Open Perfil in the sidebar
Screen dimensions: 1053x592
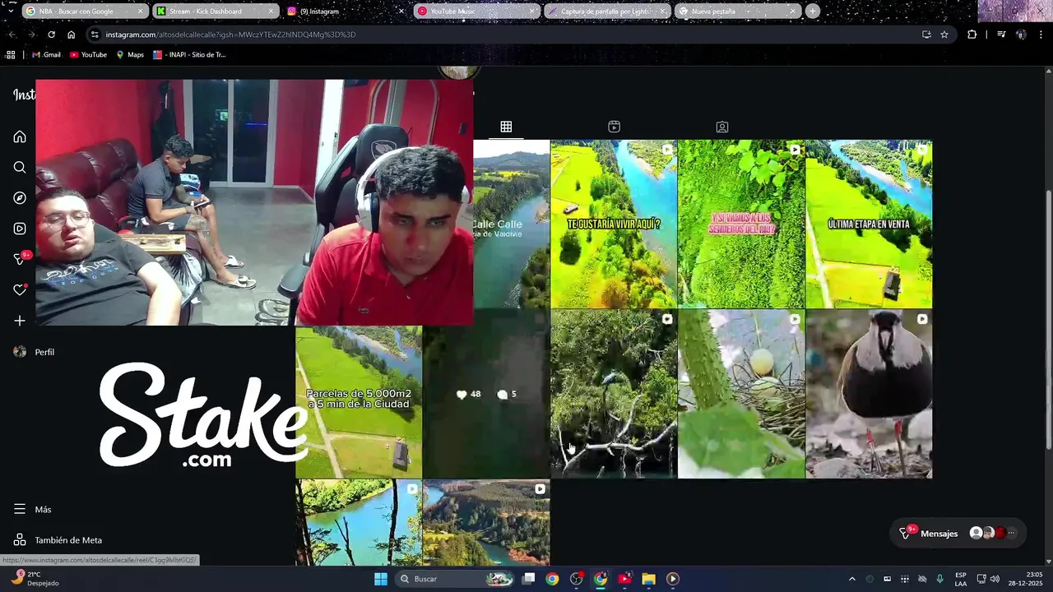[x=35, y=352]
